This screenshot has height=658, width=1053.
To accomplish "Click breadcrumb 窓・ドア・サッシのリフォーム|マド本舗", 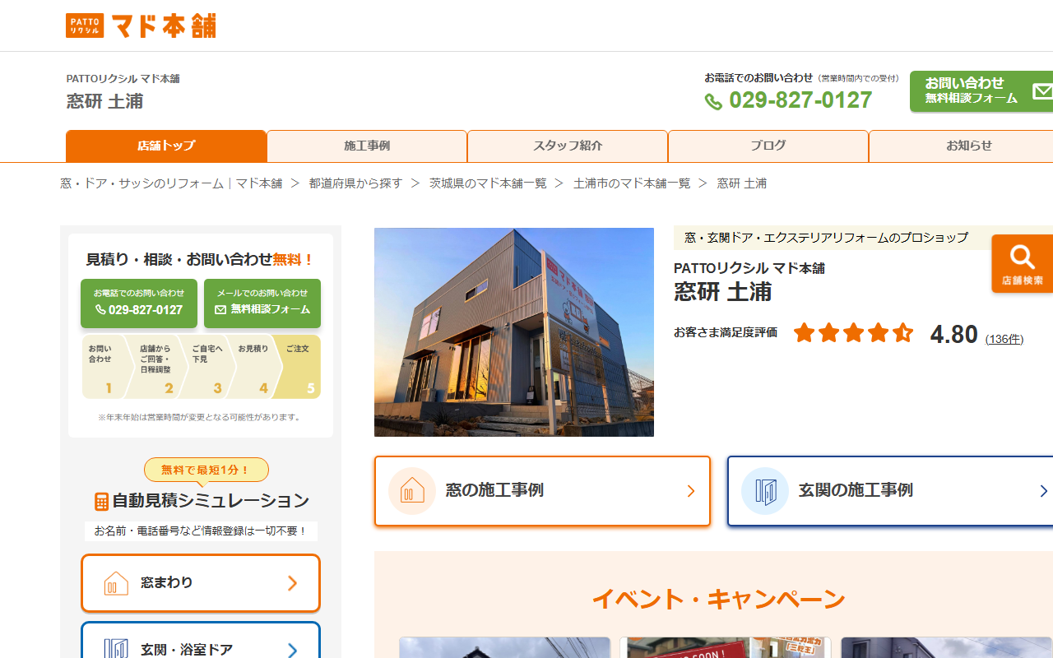I will click(x=171, y=183).
